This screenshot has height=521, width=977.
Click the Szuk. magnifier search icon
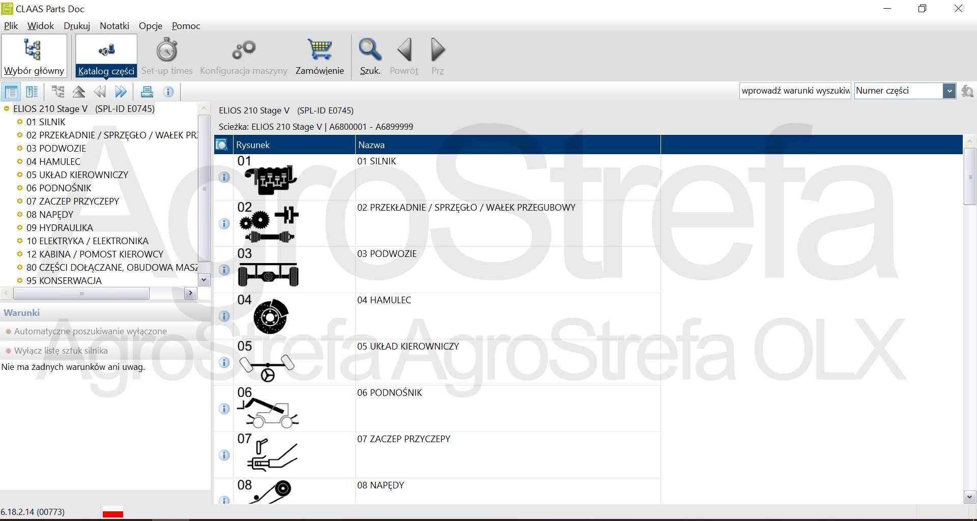pos(370,50)
